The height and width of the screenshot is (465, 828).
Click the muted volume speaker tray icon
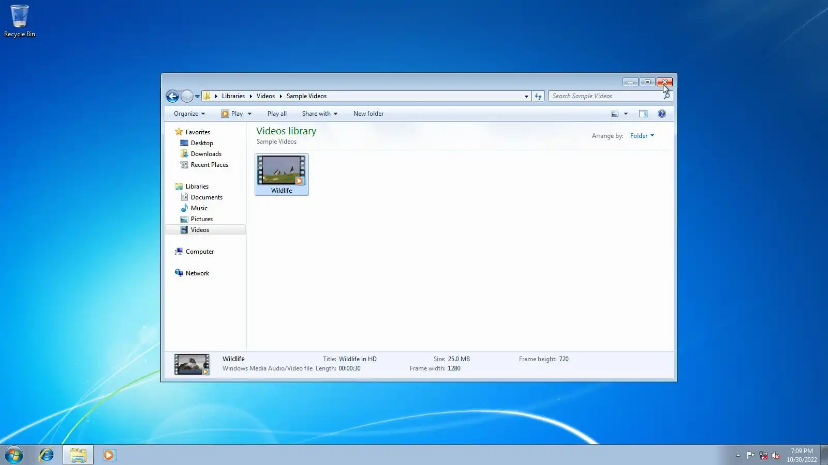(x=775, y=455)
